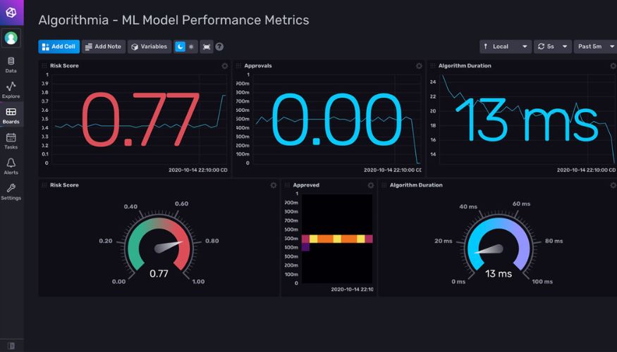
Task: Click the Risk Score gauge needle
Action: coord(169,246)
